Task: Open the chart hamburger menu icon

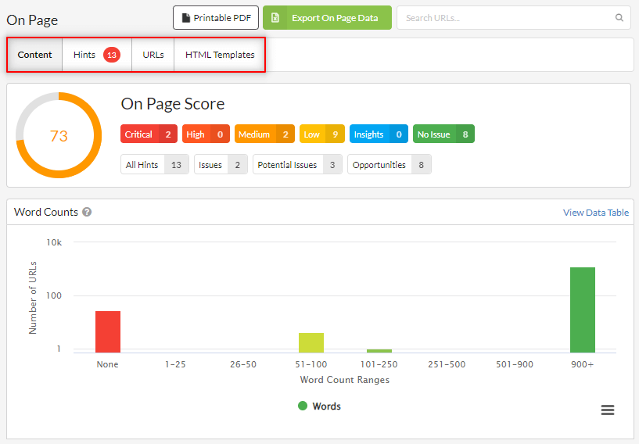Action: click(x=607, y=410)
